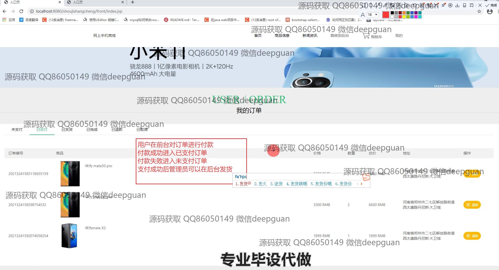Refund the 华为mate X2 order
Screen dimensions: 499x270
[x=472, y=236]
